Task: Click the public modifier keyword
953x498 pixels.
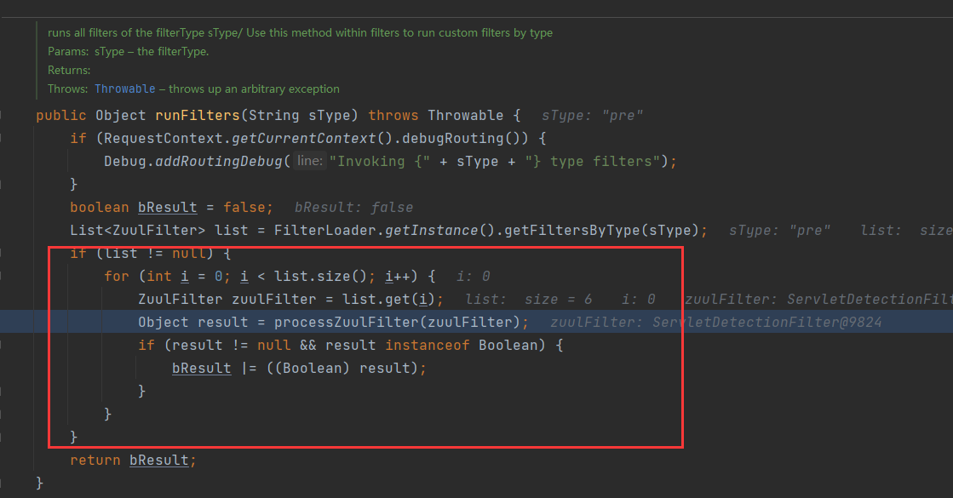Action: click(x=61, y=116)
